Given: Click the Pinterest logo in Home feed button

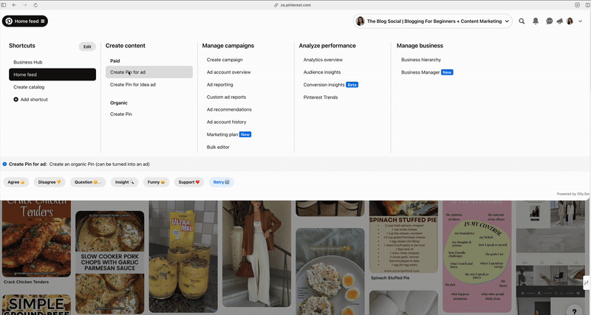Looking at the screenshot, I should [x=9, y=21].
